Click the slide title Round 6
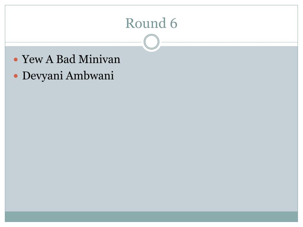 coord(151,23)
